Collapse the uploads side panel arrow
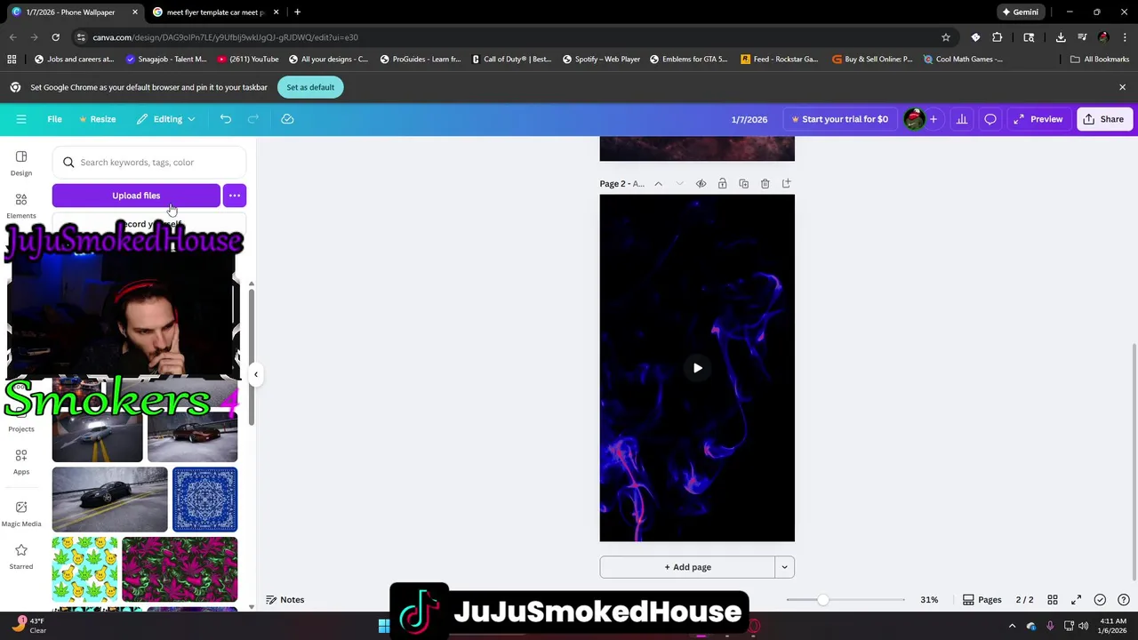The image size is (1138, 640). coord(256,374)
